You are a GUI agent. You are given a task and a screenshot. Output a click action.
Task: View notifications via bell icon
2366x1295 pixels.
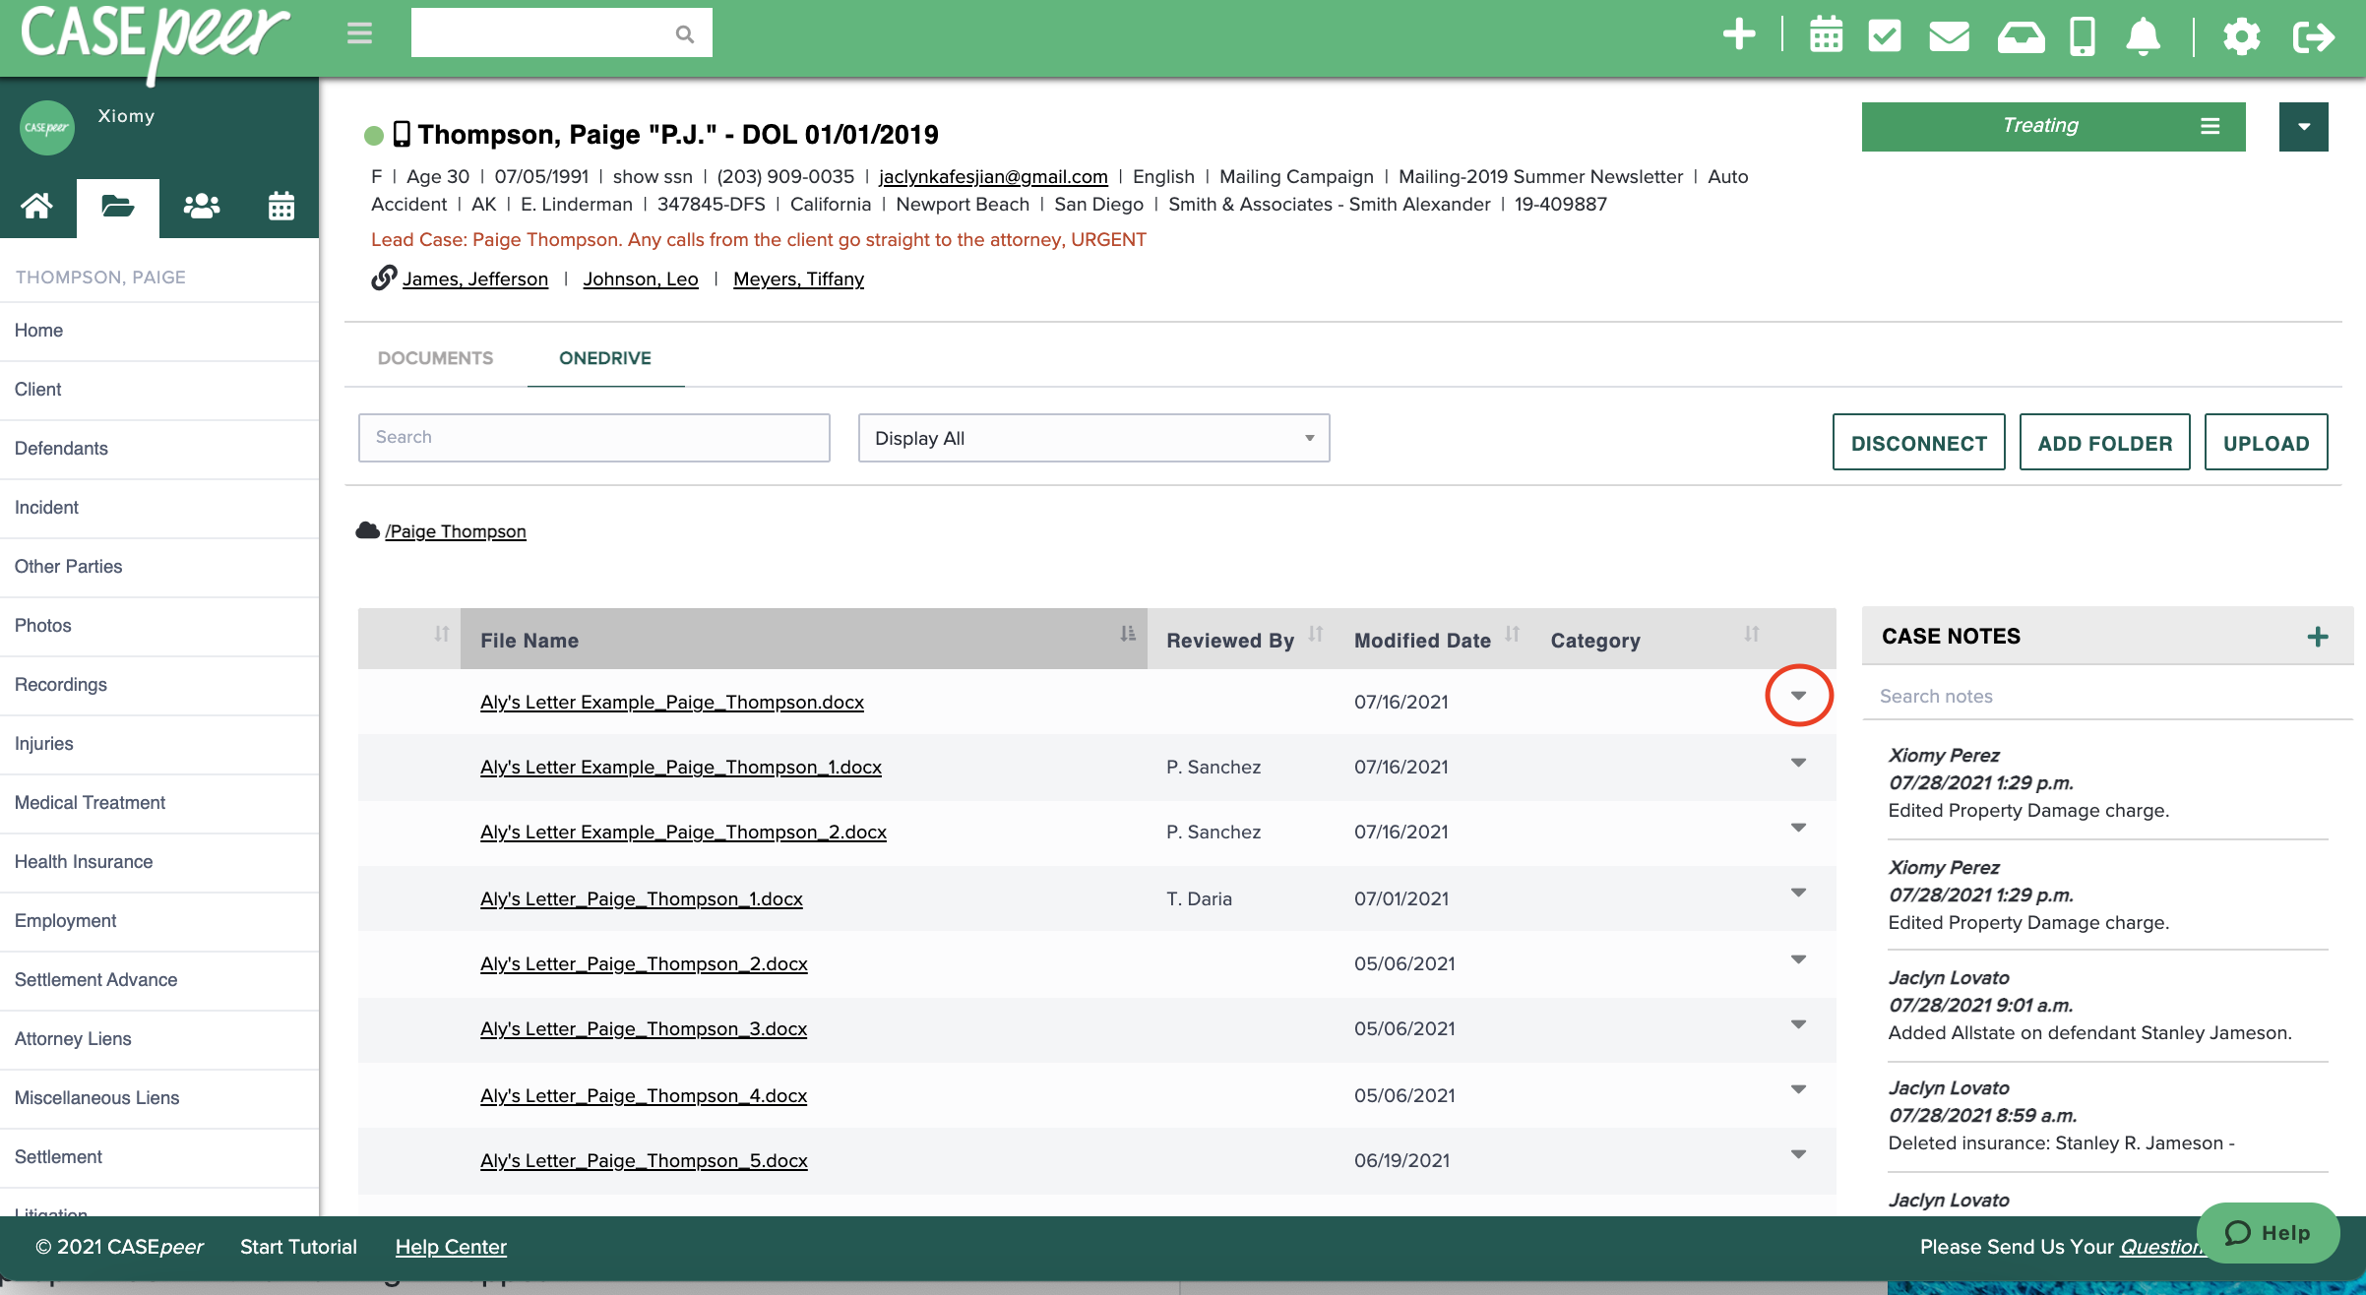2146,35
